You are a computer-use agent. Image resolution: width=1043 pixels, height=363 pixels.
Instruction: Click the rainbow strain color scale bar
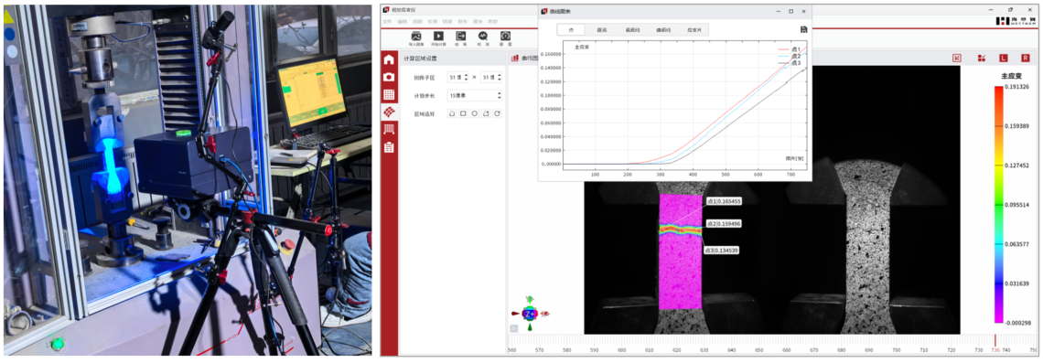point(998,205)
